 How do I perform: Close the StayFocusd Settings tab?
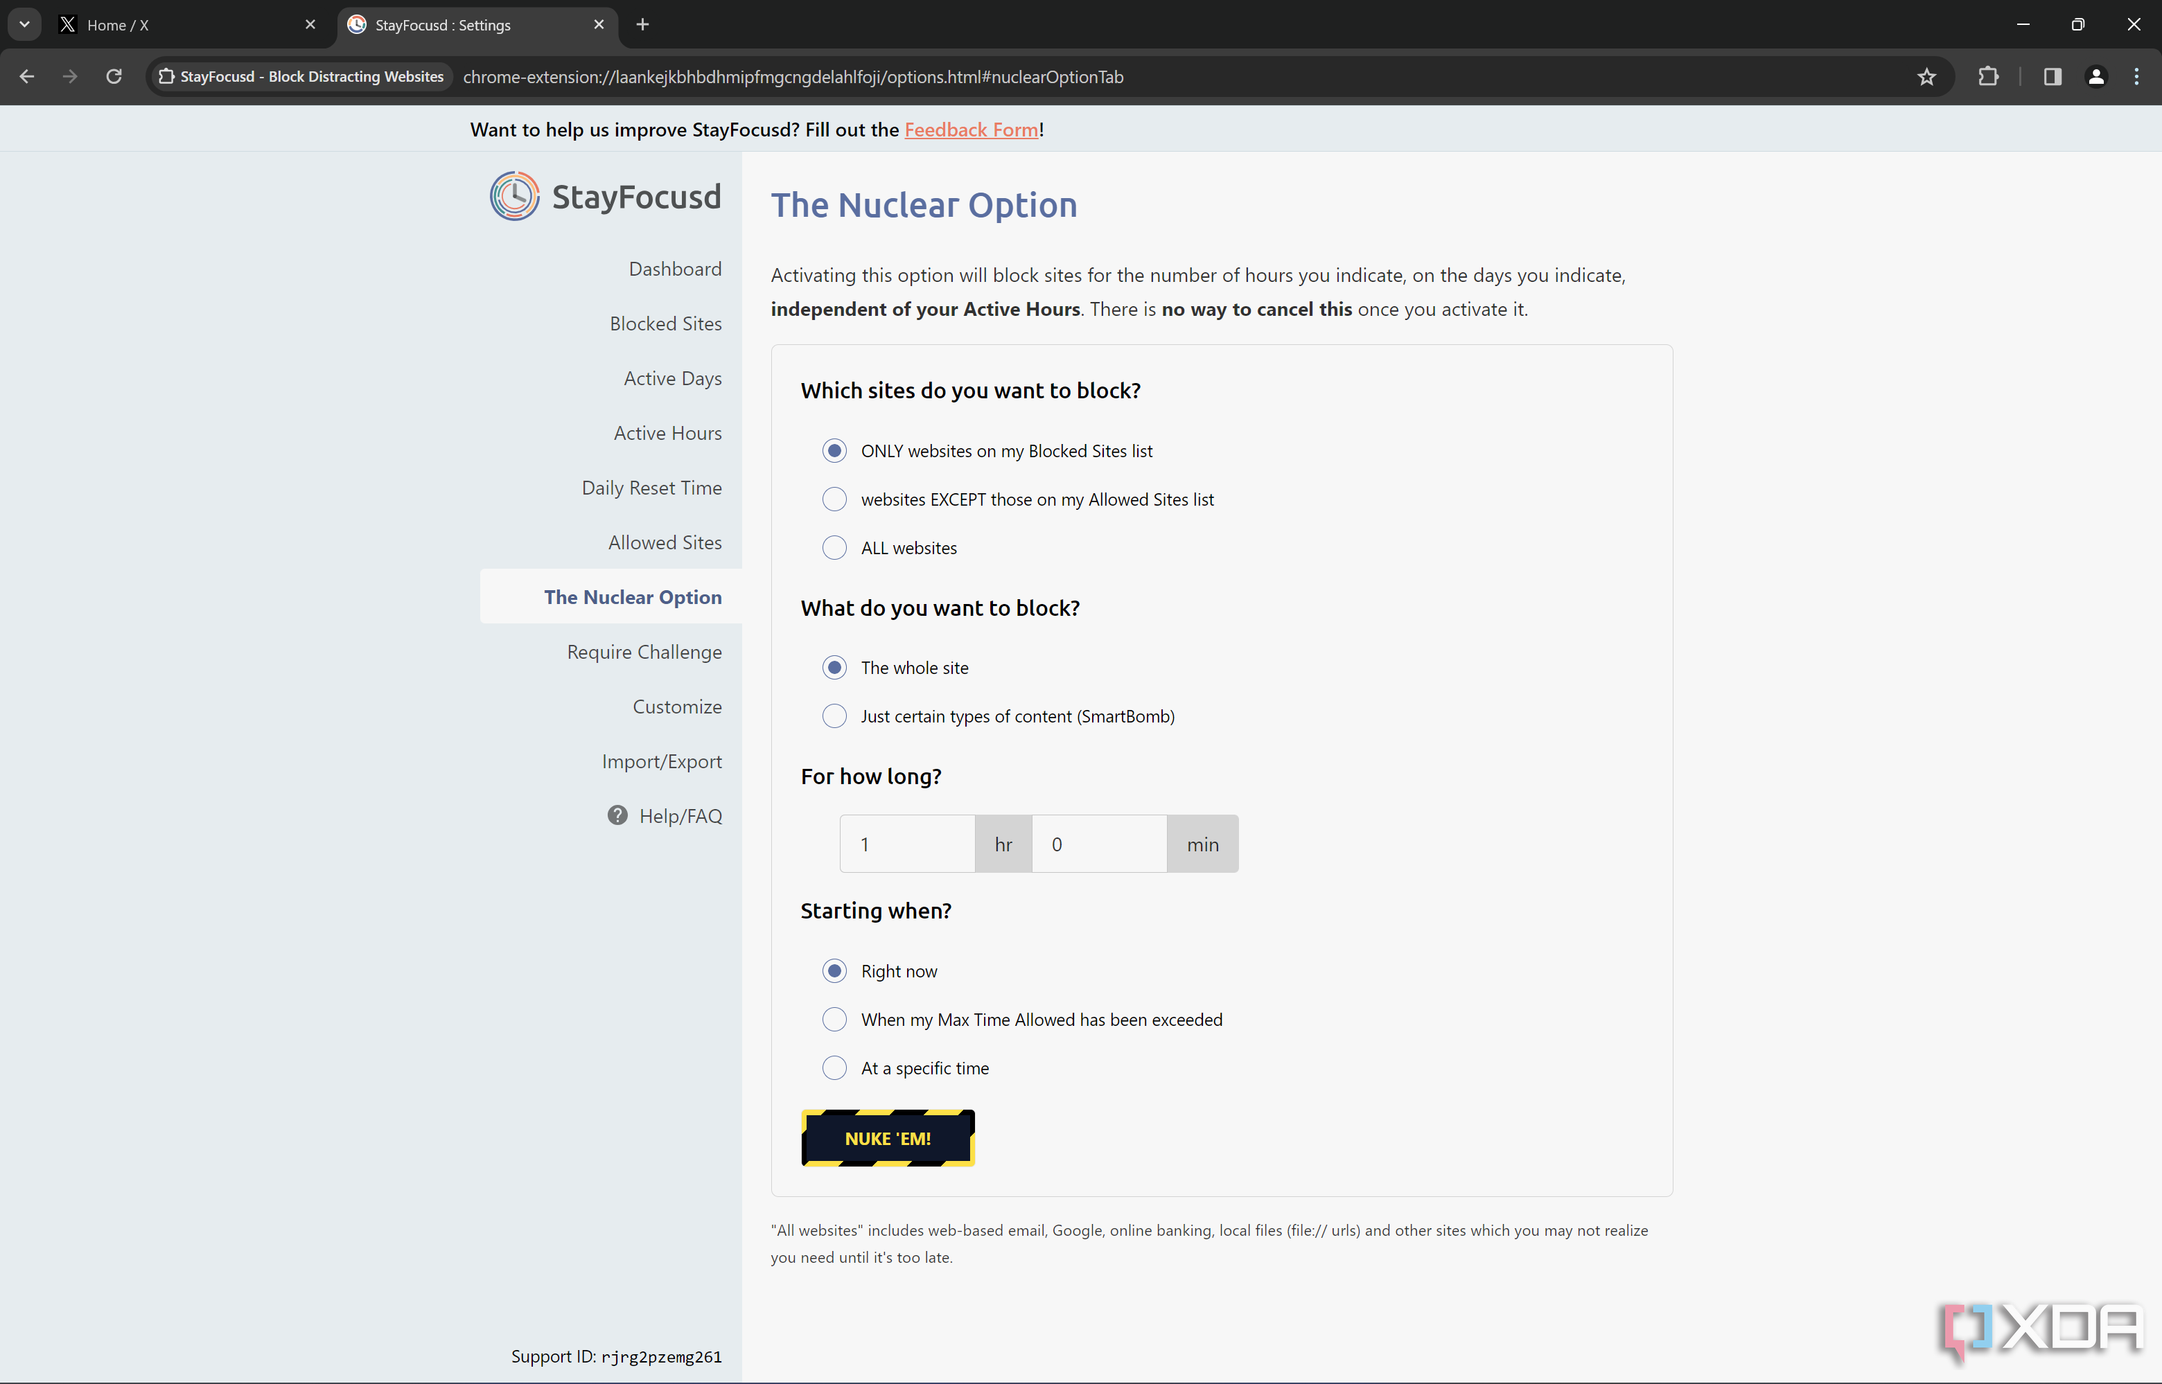point(599,24)
